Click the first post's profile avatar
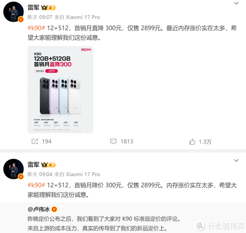The image size is (246, 233). coord(14,12)
